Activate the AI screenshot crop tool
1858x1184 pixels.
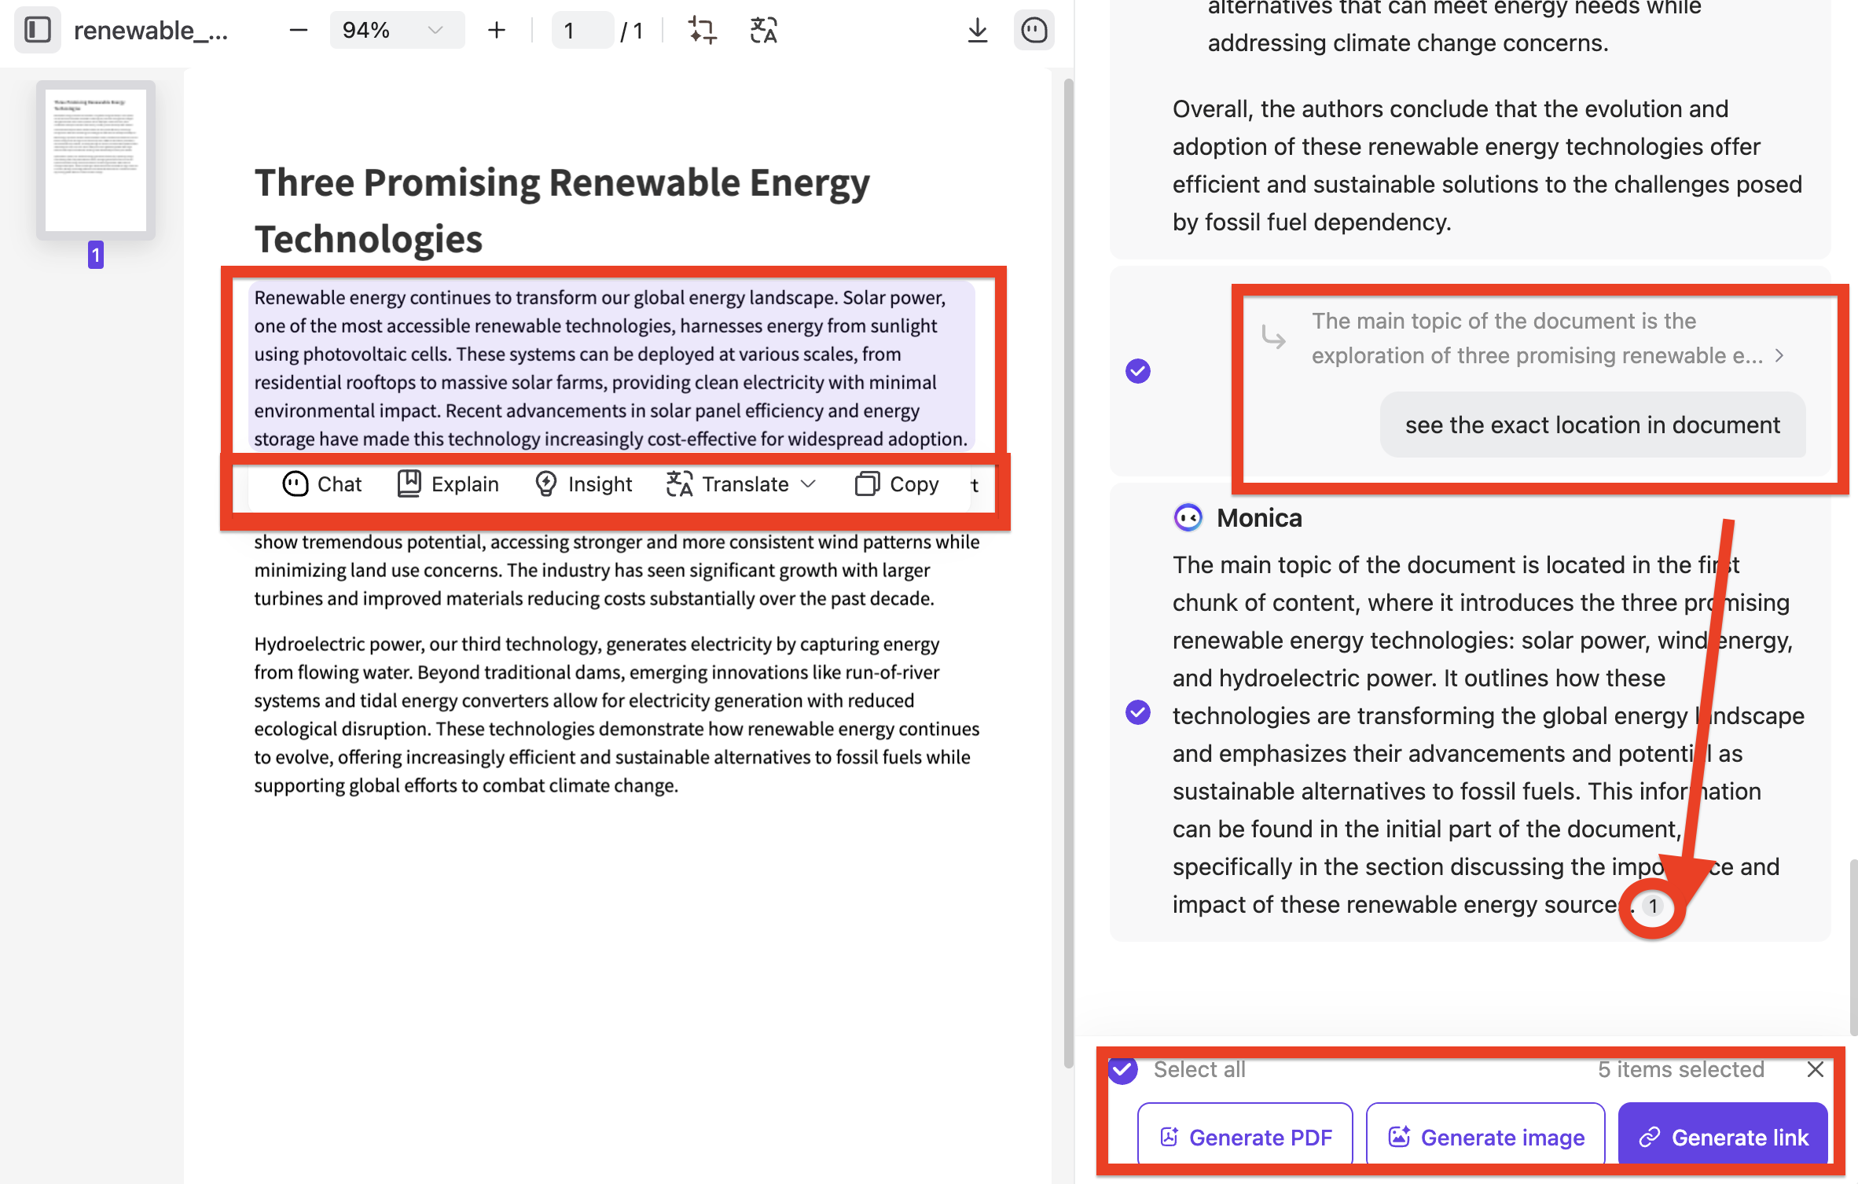(702, 31)
